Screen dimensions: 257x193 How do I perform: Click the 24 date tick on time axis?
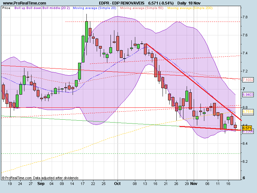[x=20, y=183]
